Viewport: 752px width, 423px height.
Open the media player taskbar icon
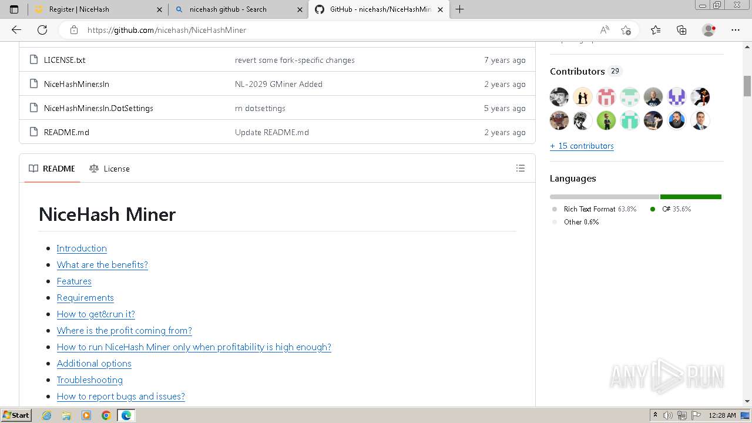(x=86, y=415)
